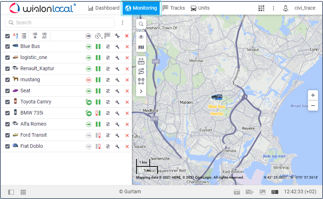323x199 pixels.
Task: Switch to the list view icon
Action: click(24, 36)
